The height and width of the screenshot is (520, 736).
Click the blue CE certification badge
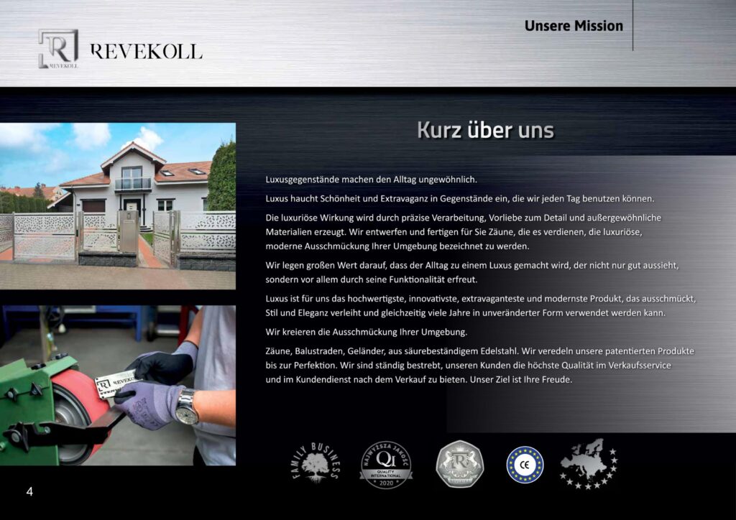pyautogui.click(x=525, y=465)
